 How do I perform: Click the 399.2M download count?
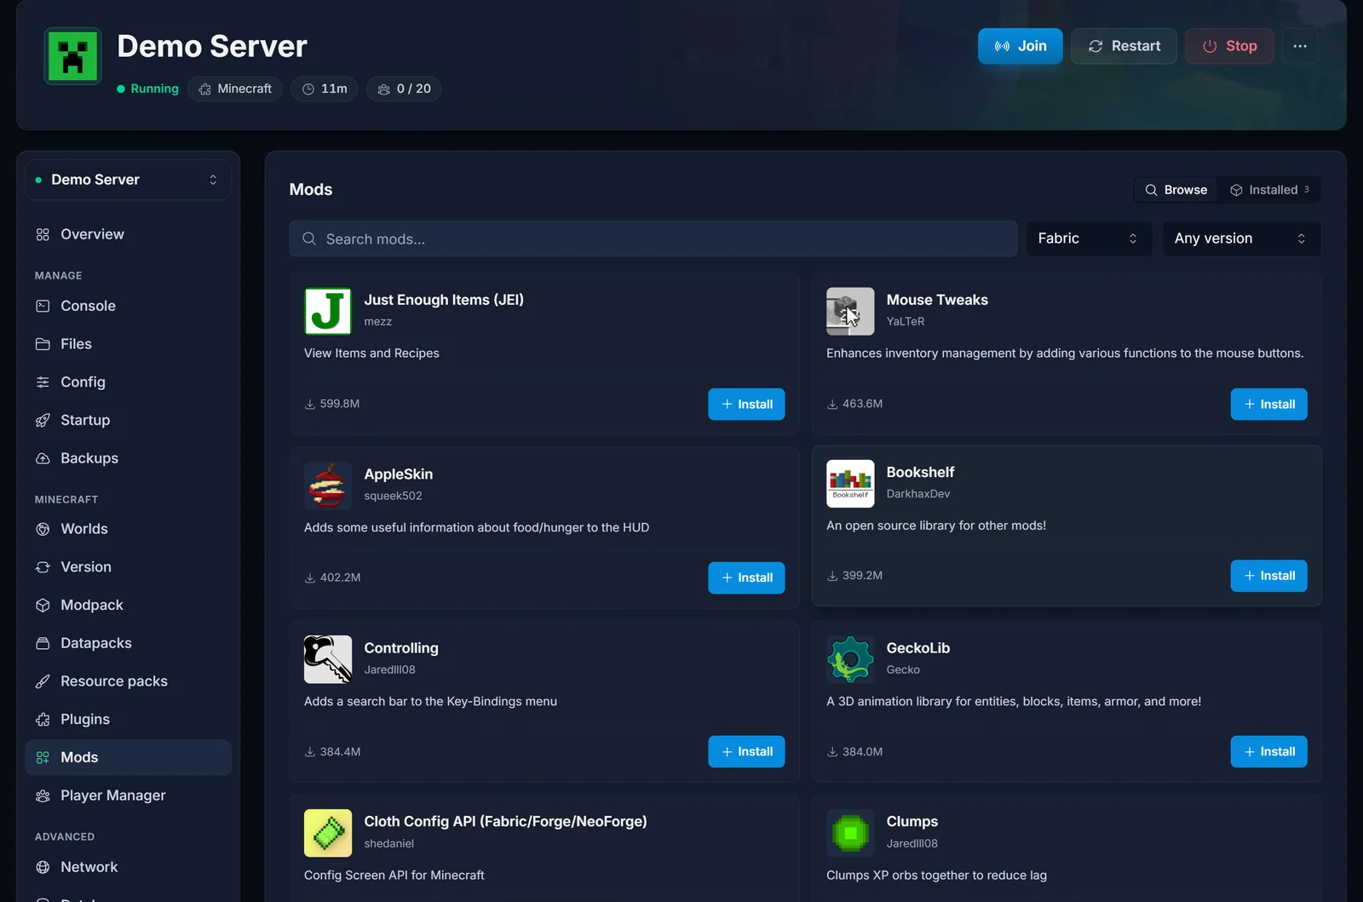[854, 576]
